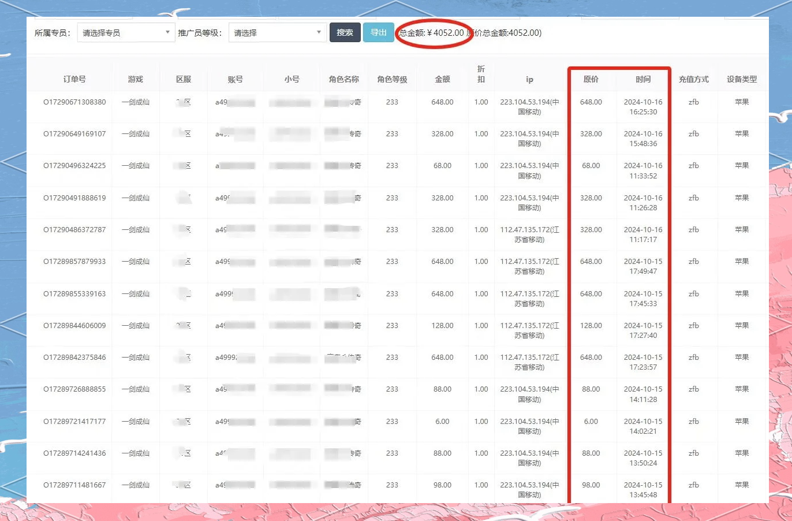Click timestamp 2024-10-15 17:49:47
The image size is (792, 521).
[x=643, y=266]
